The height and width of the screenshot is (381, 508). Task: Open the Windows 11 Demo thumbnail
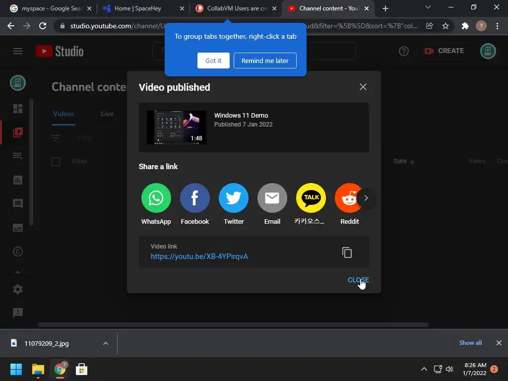coord(177,127)
